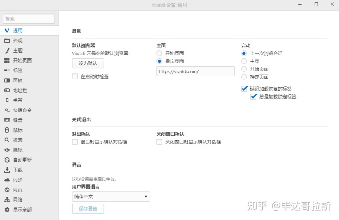Viewport: 339px width, 220px height.
Task: Switch to 主题 settings section
Action: click(x=29, y=50)
